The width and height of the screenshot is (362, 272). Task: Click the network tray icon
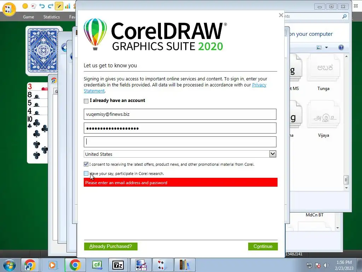point(309,265)
